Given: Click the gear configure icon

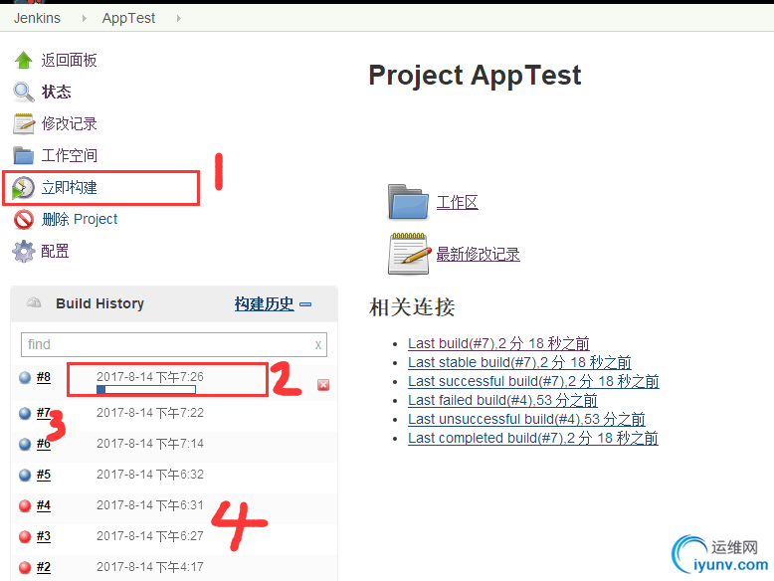Looking at the screenshot, I should (x=23, y=252).
